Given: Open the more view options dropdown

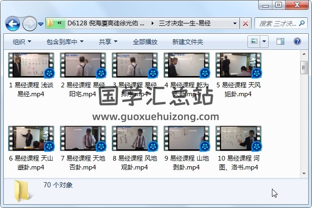Looking at the screenshot, I should point(264,41).
